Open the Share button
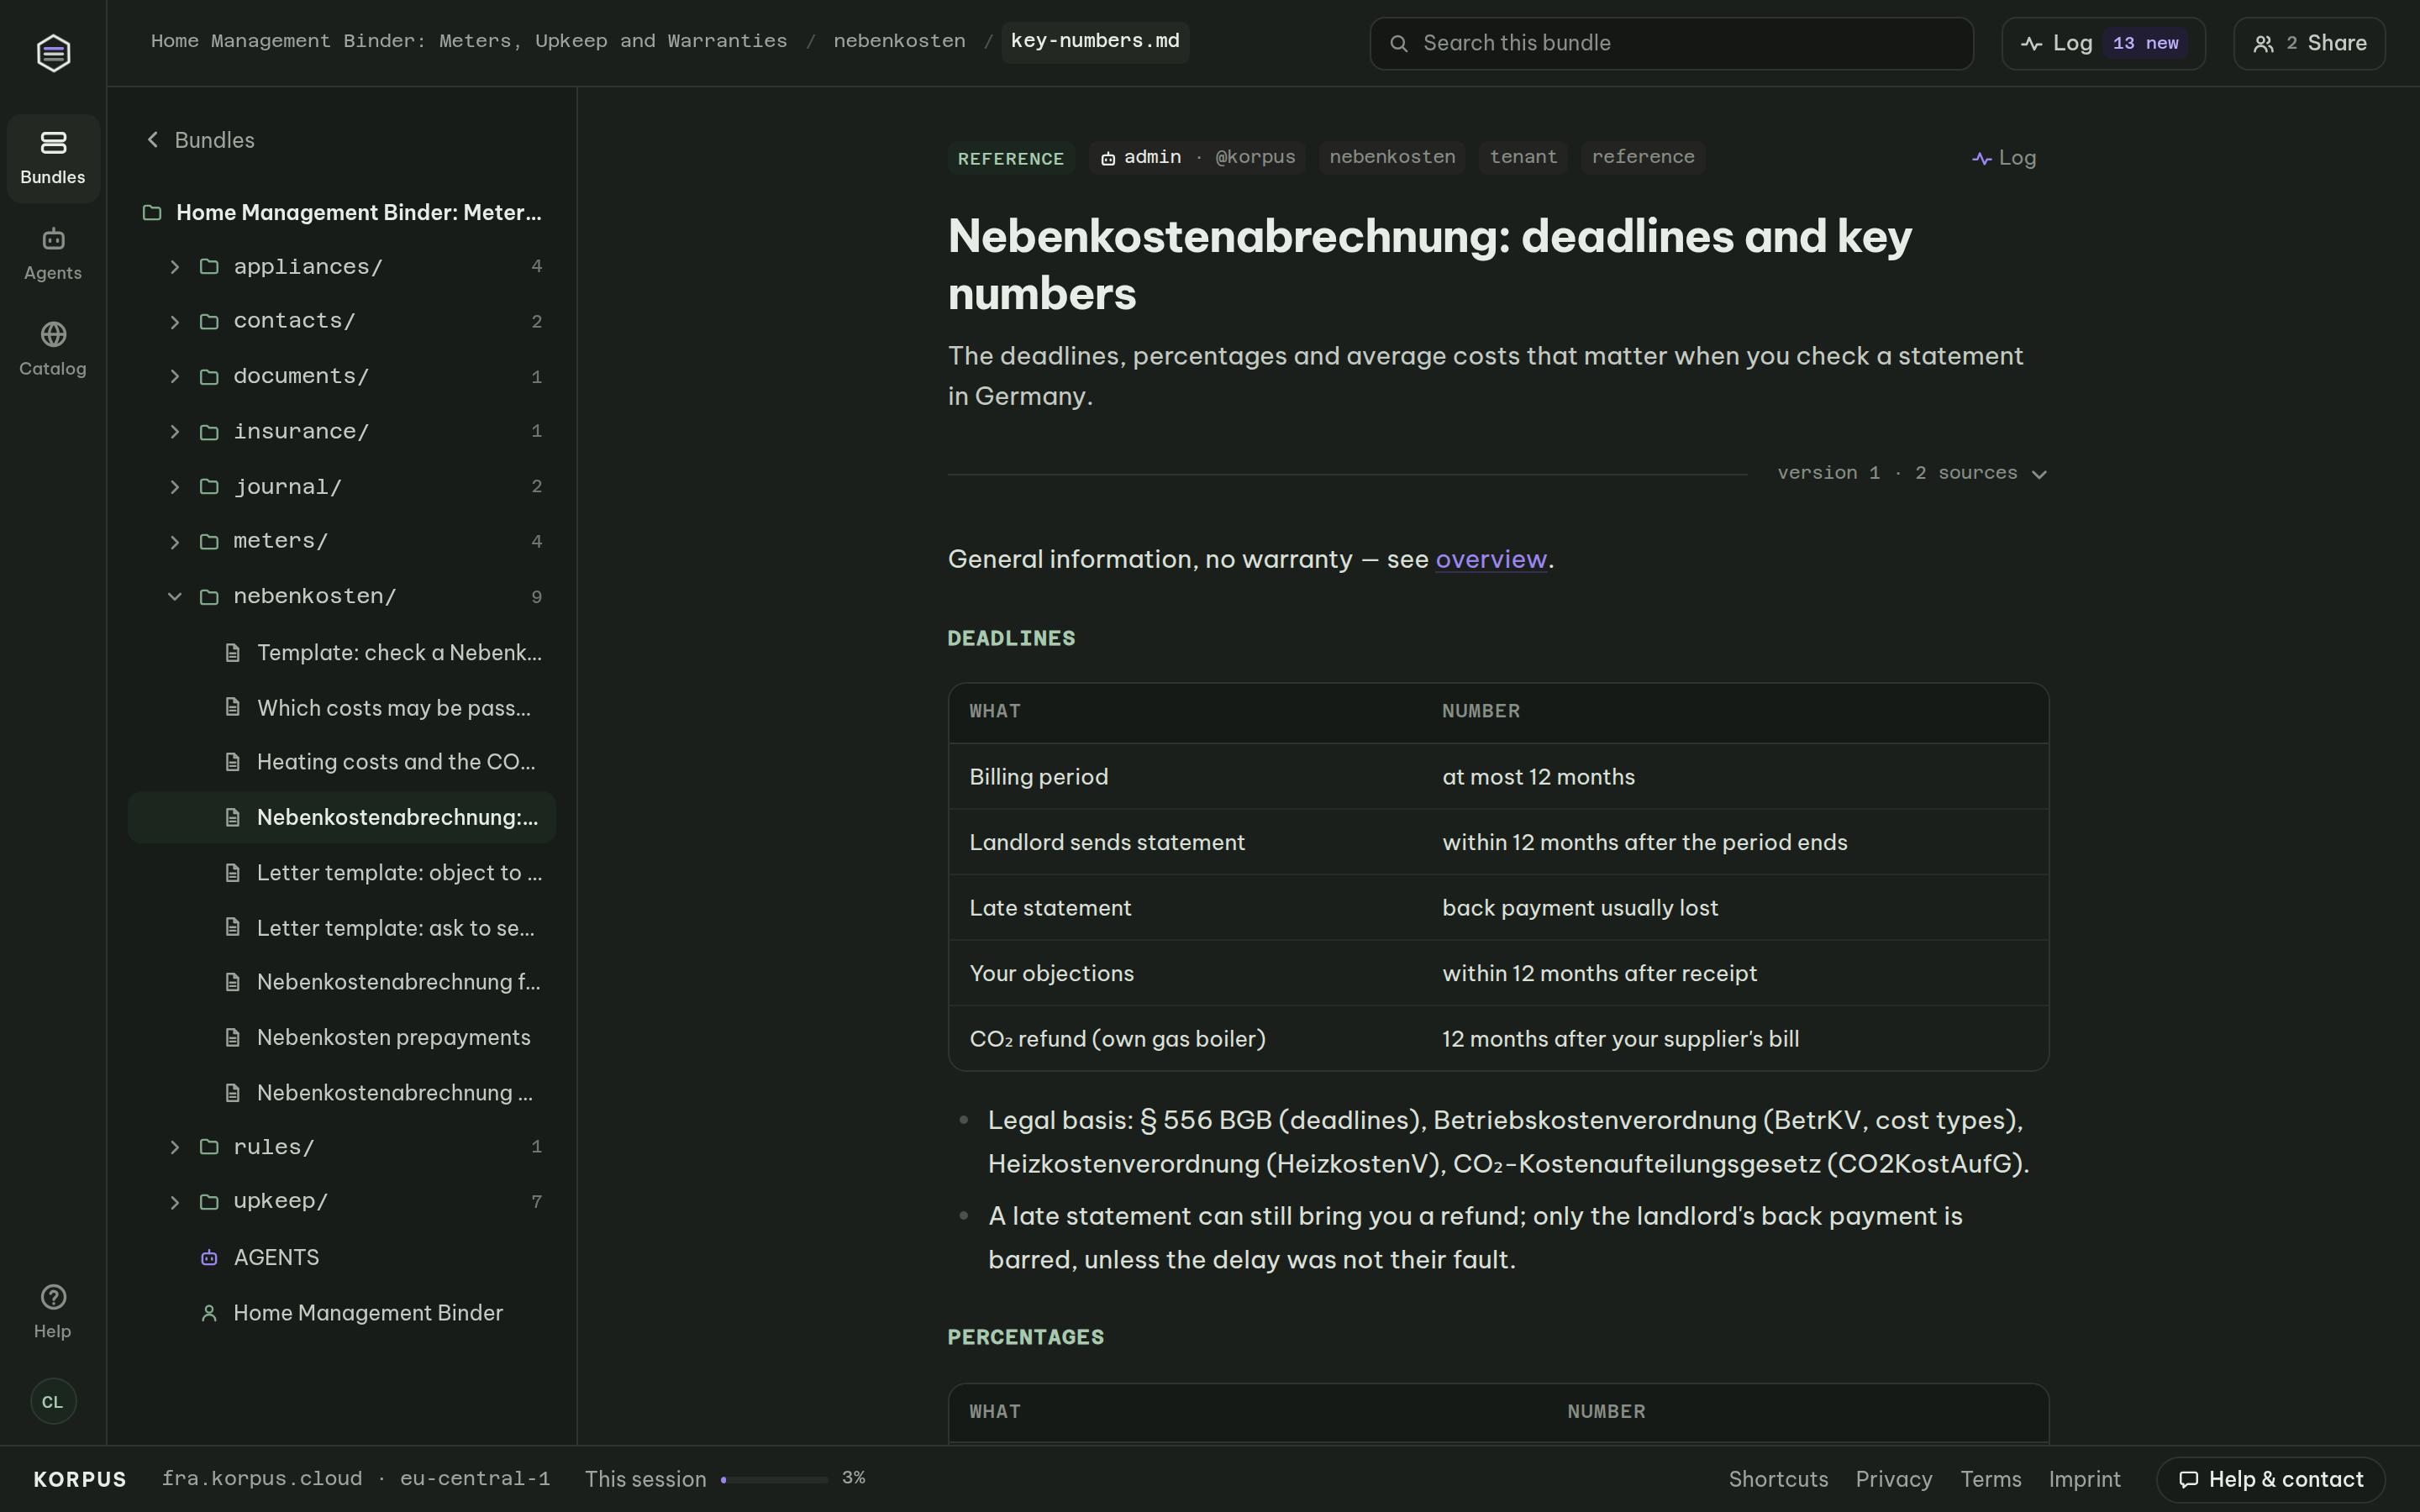The height and width of the screenshot is (1512, 2420). point(2309,43)
